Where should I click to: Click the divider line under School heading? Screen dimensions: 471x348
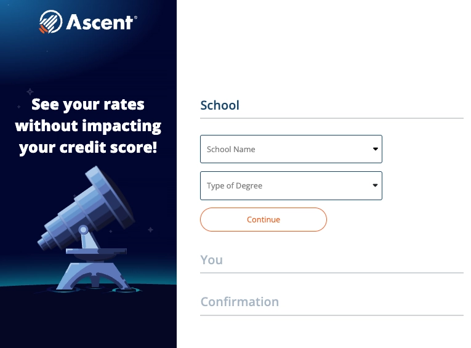coord(331,118)
